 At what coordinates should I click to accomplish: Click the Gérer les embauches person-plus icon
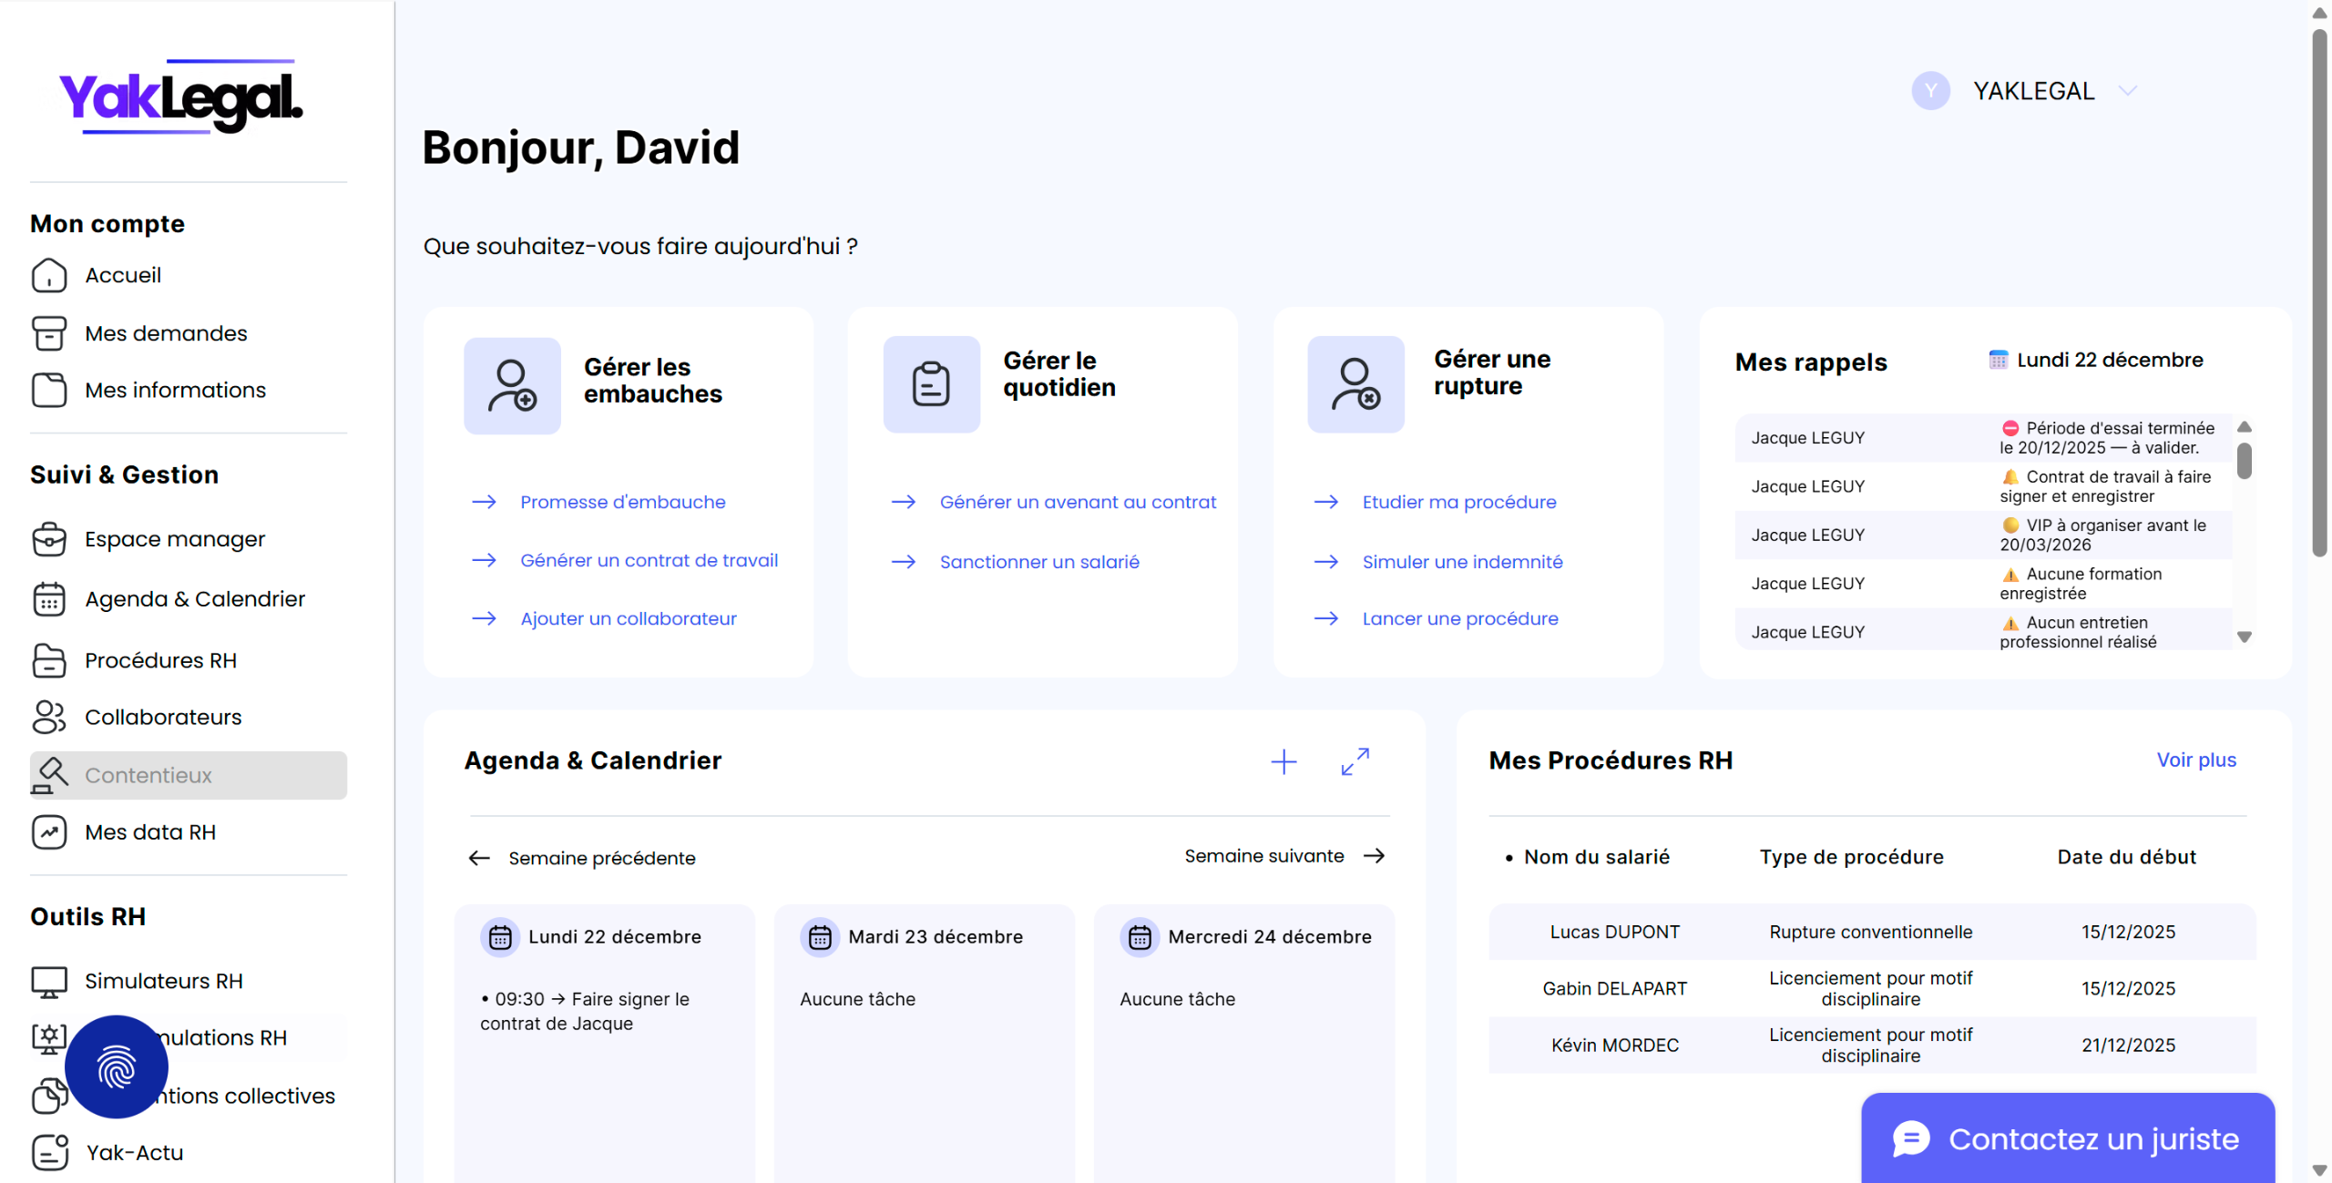[512, 385]
